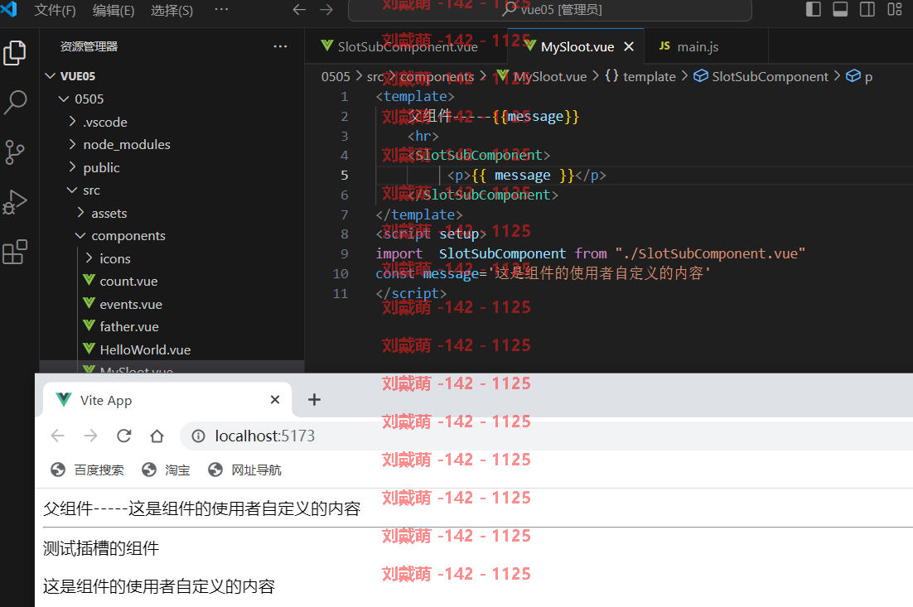913x607 pixels.
Task: Toggle the secondary side bar layout icon
Action: [x=867, y=9]
